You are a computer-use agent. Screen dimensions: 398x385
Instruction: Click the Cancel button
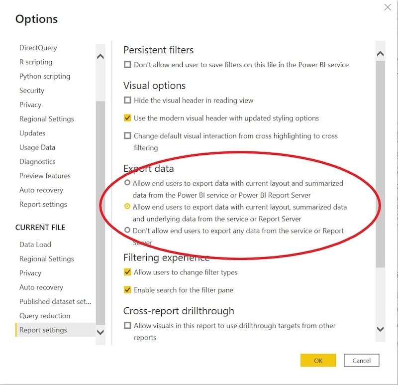click(x=362, y=361)
